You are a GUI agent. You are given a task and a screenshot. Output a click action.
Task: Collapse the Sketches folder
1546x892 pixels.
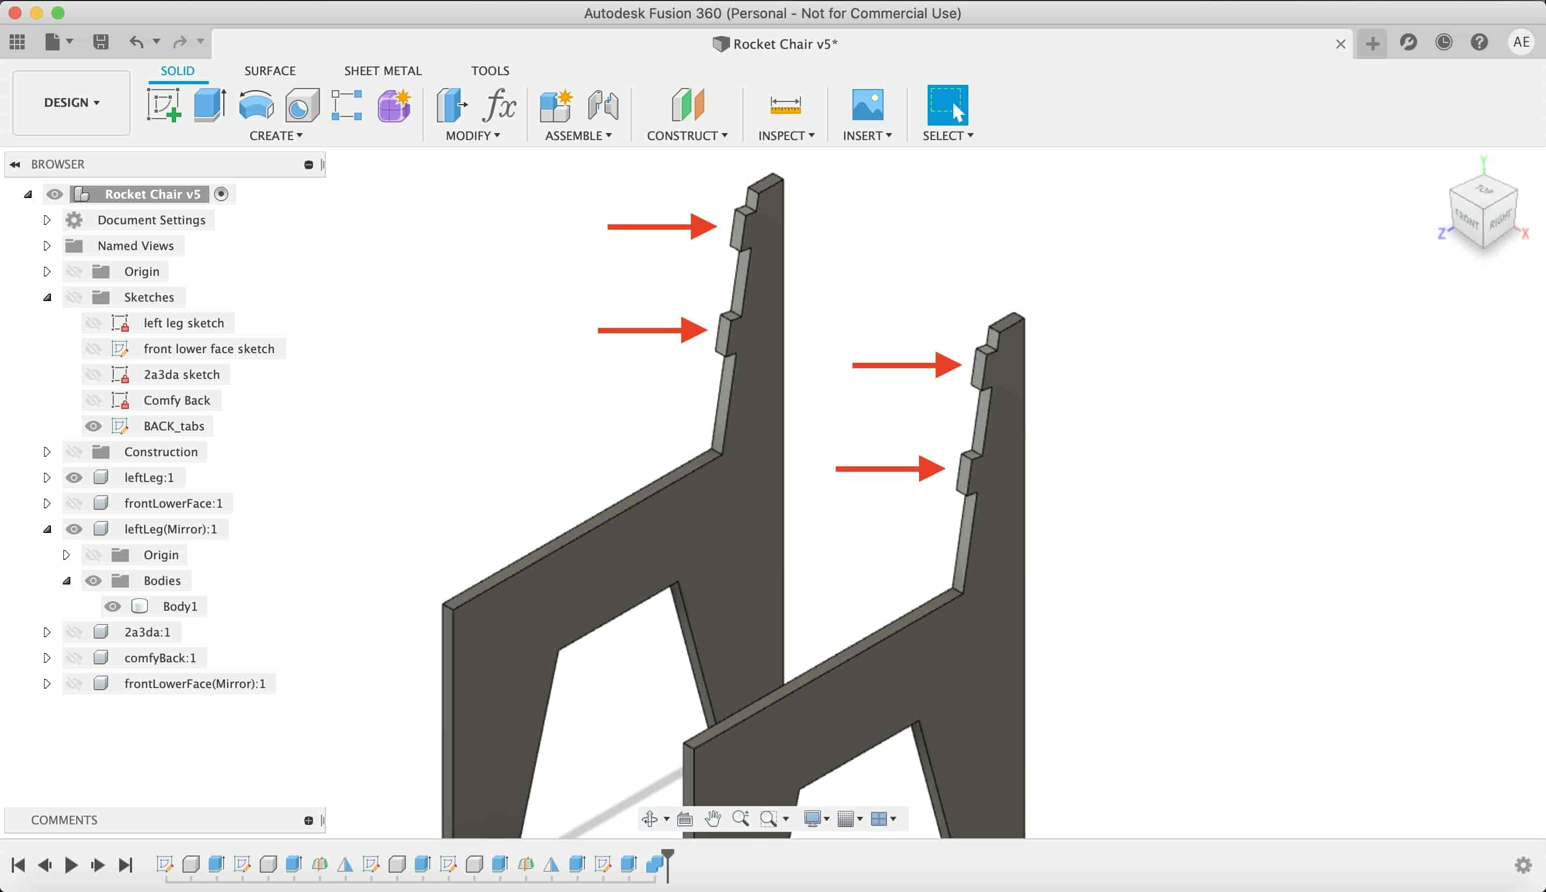point(47,298)
